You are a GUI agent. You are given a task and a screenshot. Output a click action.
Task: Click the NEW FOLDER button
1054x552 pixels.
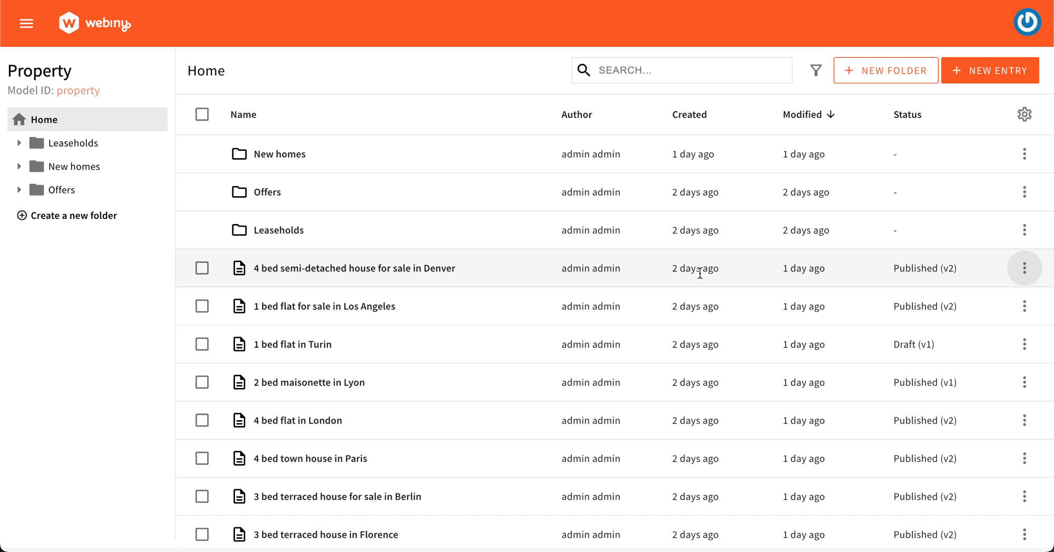pyautogui.click(x=885, y=71)
